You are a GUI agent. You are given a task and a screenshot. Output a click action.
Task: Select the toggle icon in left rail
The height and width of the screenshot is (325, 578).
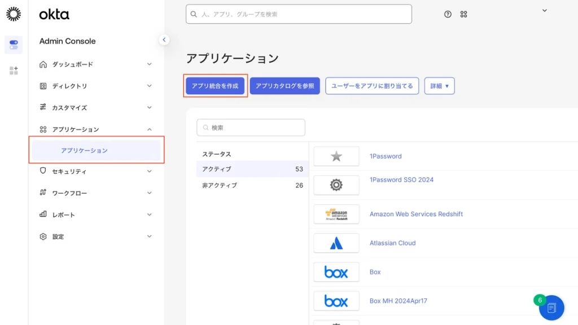tap(14, 45)
